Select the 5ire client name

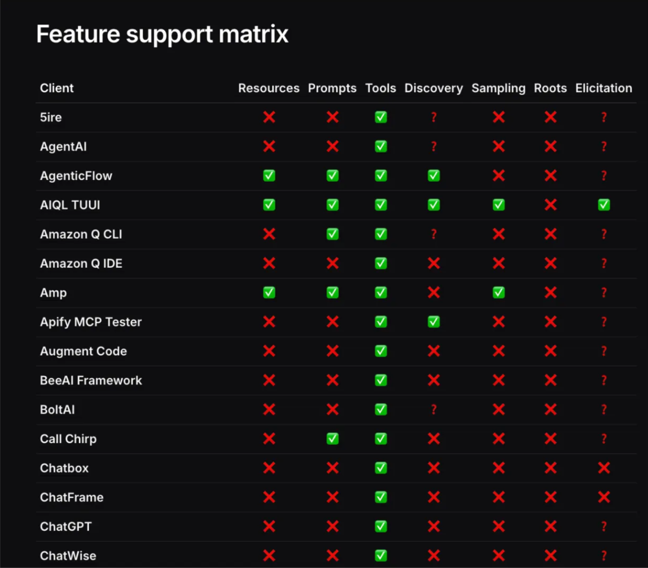tap(51, 117)
